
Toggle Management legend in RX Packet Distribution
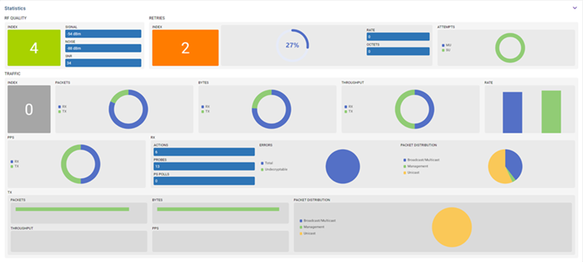tap(418, 166)
